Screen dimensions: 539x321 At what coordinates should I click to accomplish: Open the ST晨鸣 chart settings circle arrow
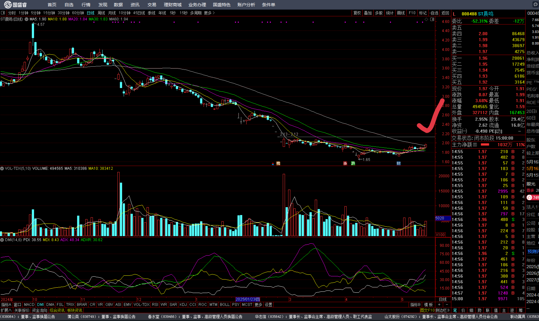point(26,19)
